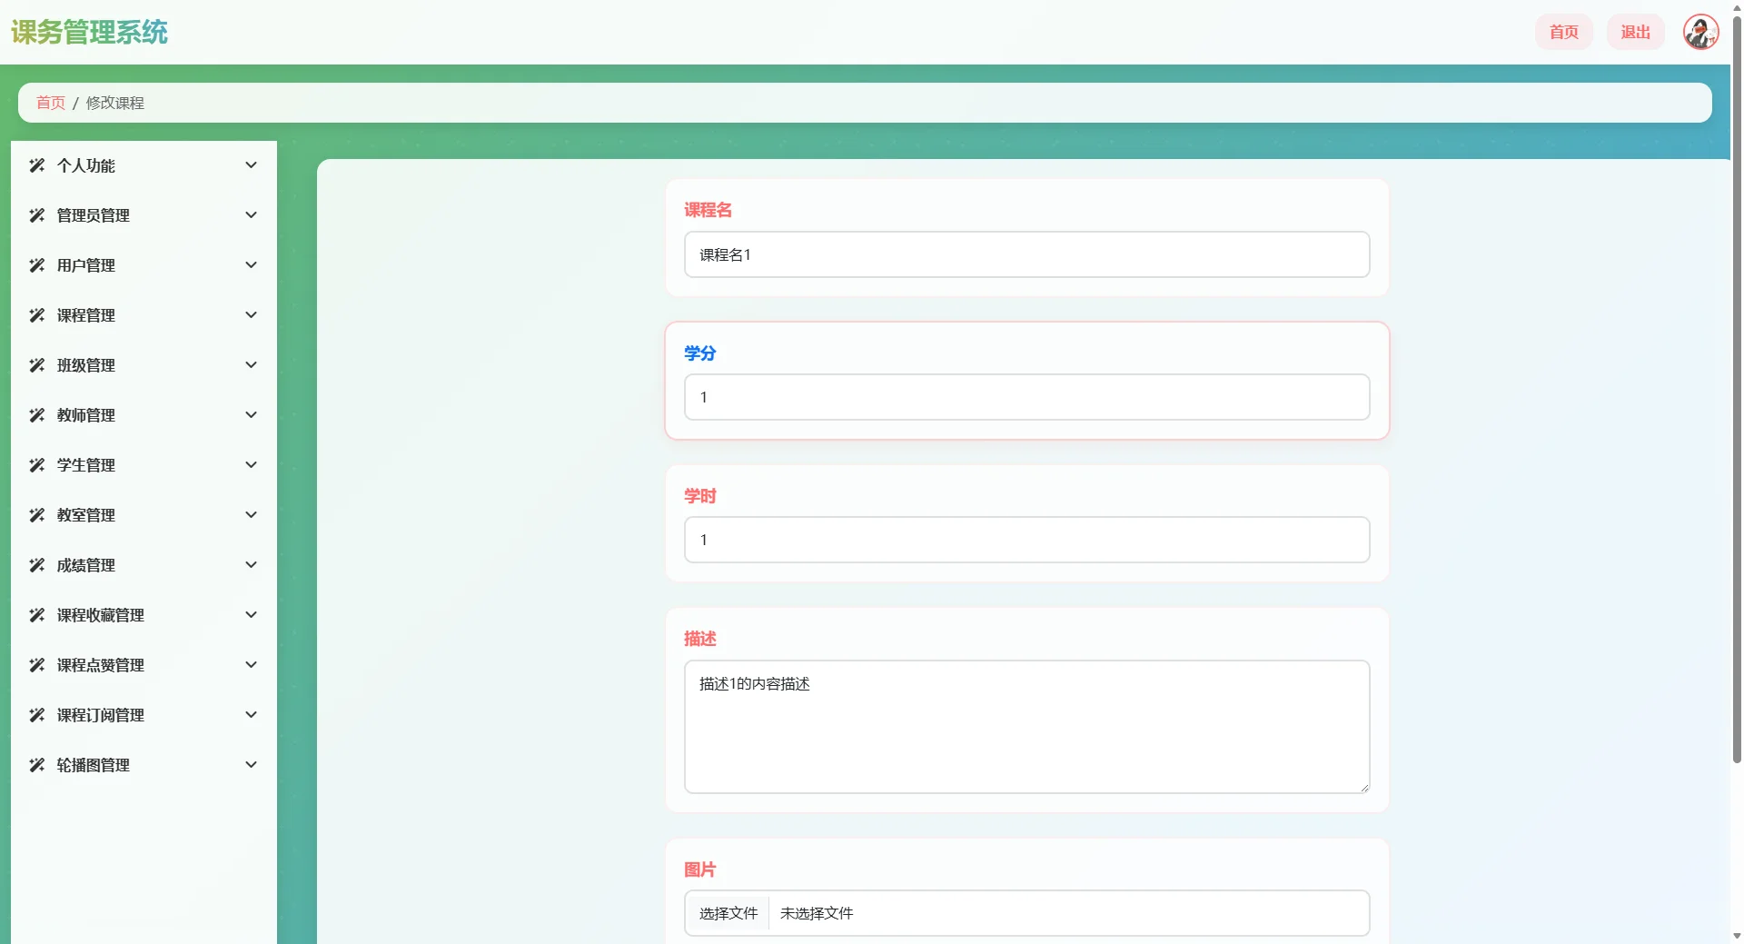Open the 学生管理 sidebar menu
Screen dimensions: 1744x944
tap(144, 465)
